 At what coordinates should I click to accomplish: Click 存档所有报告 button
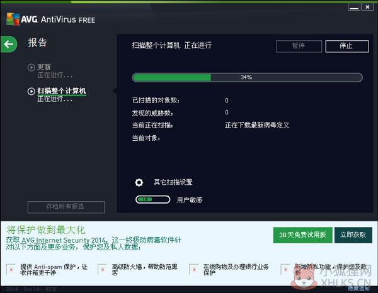[x=66, y=207]
